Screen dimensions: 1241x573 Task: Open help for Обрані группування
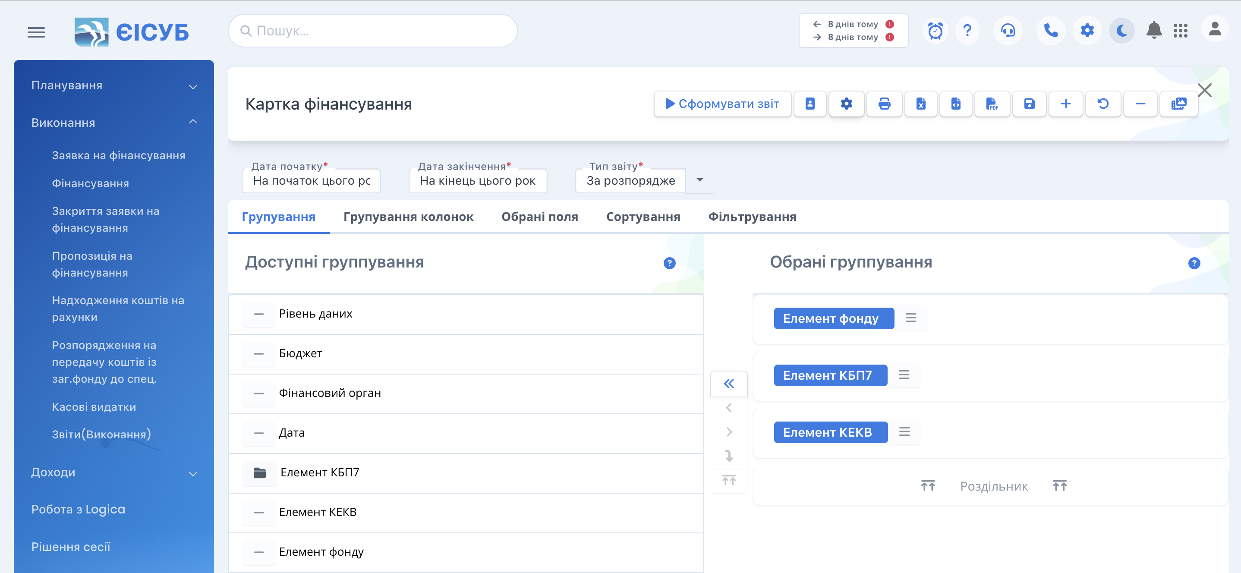tap(1194, 263)
